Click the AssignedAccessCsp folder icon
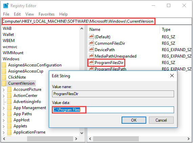Image resolution: width=193 pixels, height=143 pixels. 4,71
